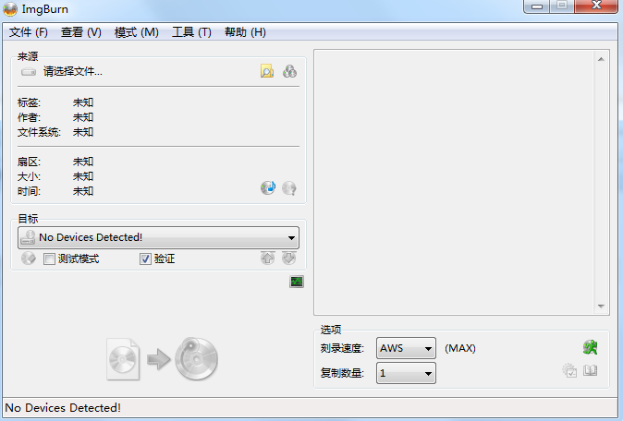Click the image information disc icon near 时间

click(289, 188)
